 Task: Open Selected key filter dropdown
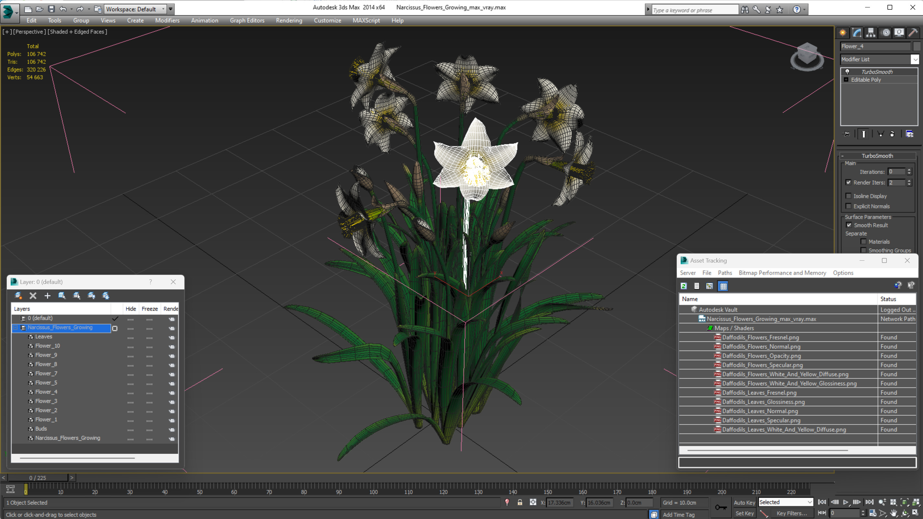pos(809,502)
